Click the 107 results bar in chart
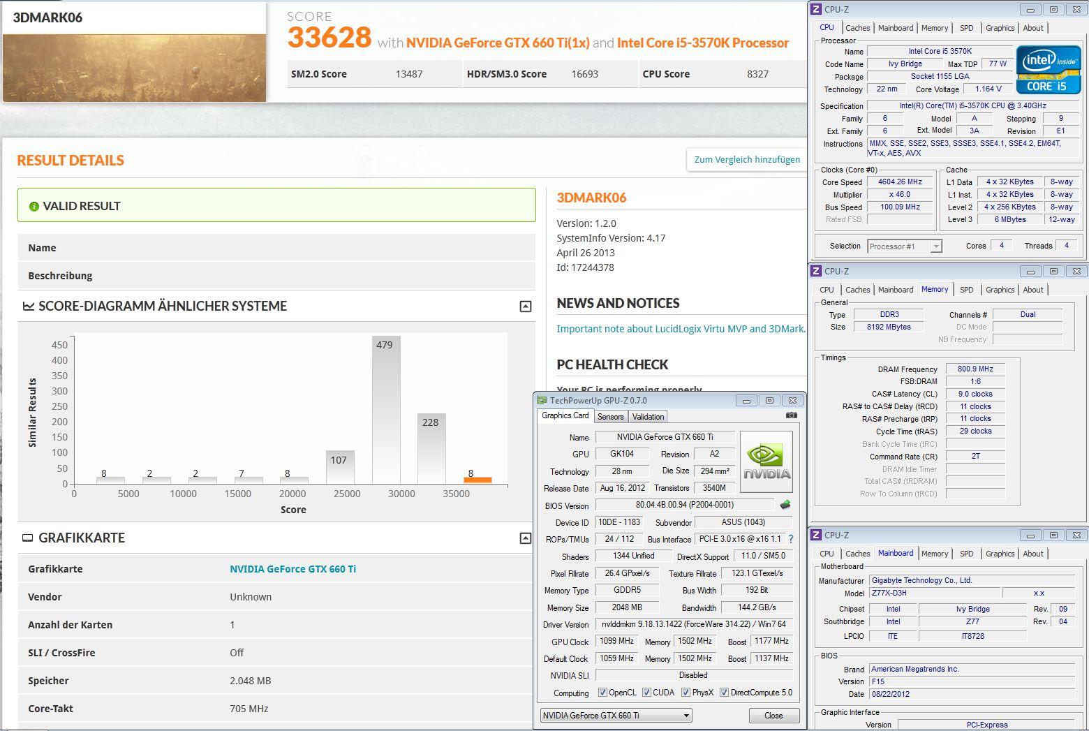 point(340,467)
